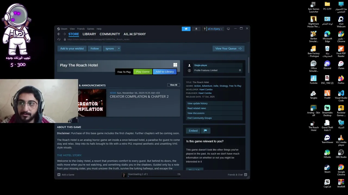Open the Help menu
Screen dimensions: 348x195
coord(99,29)
